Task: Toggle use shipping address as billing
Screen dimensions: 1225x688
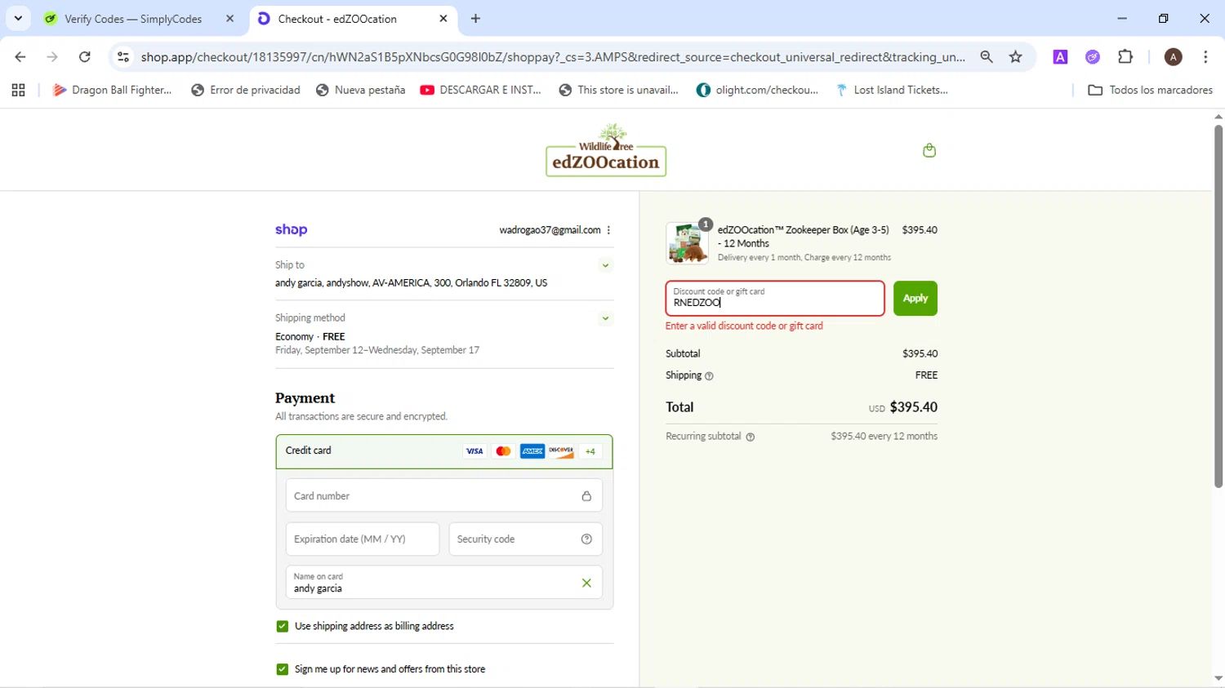Action: tap(283, 626)
